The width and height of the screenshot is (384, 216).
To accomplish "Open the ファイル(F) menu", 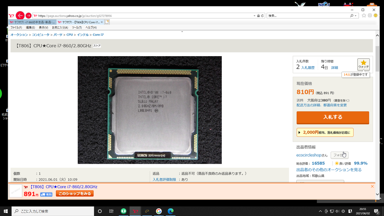I will [16, 27].
